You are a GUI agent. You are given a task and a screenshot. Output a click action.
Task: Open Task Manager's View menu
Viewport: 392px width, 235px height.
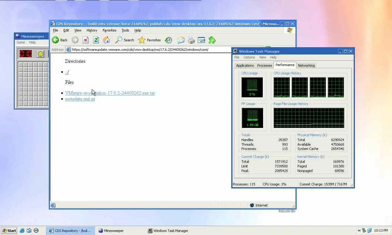coord(262,57)
